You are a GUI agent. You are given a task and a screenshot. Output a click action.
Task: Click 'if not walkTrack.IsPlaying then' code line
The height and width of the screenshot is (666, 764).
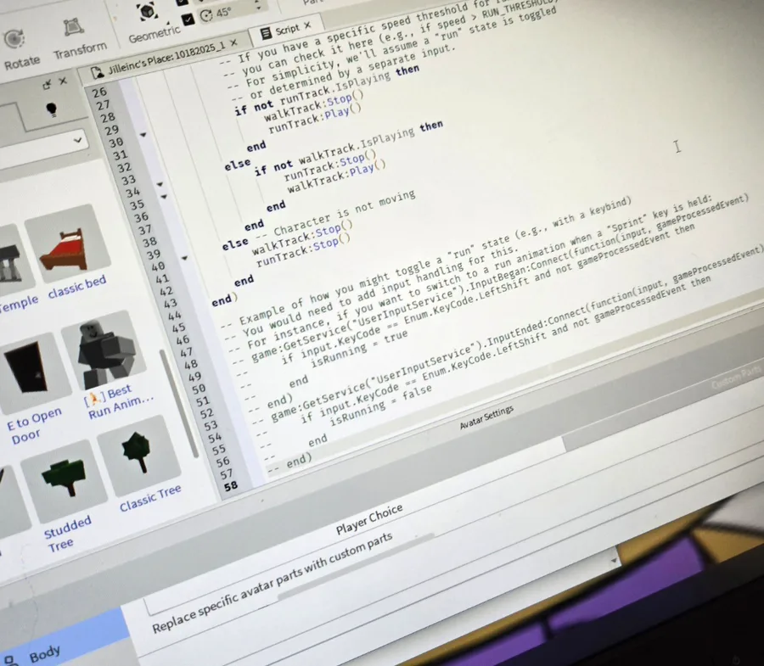point(348,148)
